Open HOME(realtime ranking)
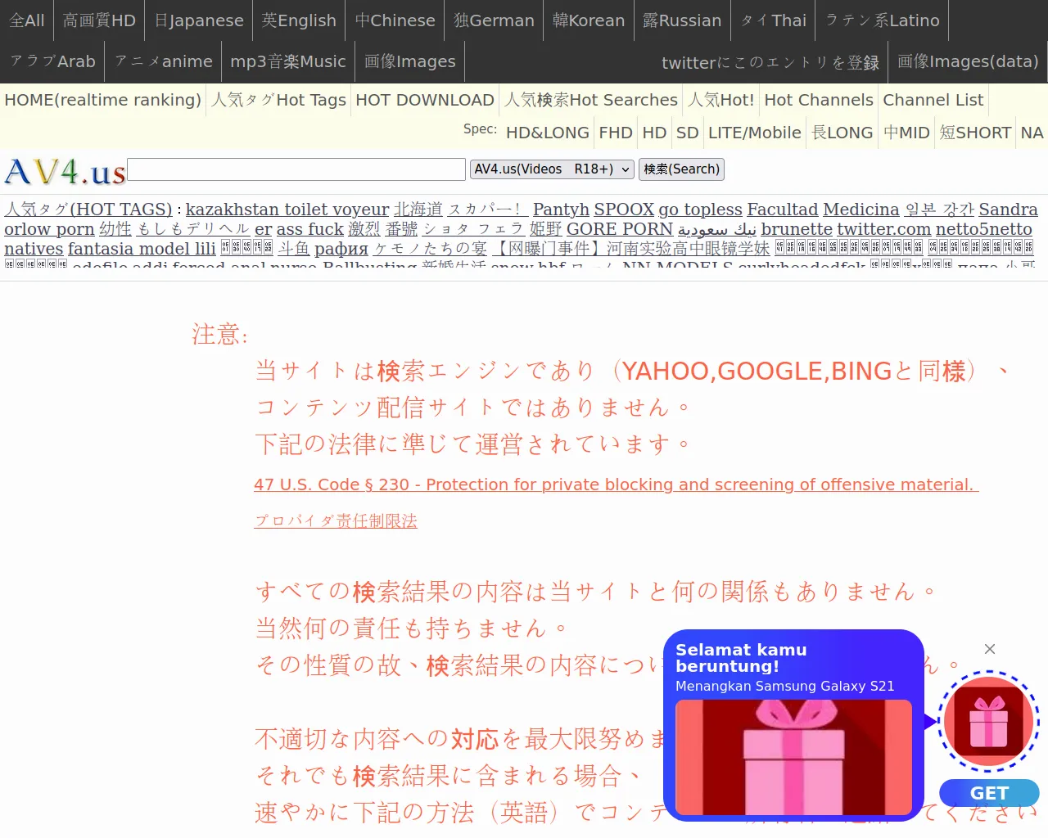The width and height of the screenshot is (1048, 838). point(103,100)
